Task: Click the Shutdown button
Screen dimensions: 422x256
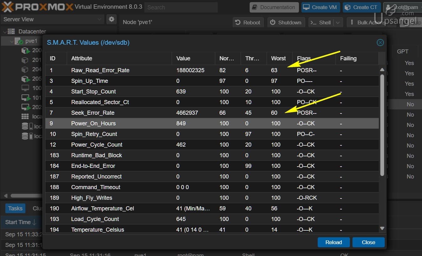Action: 285,23
